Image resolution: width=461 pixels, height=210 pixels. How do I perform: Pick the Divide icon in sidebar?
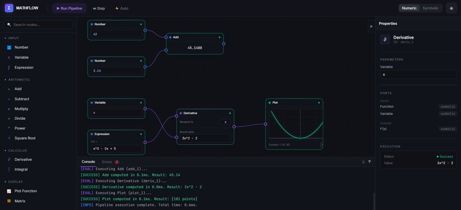(x=9, y=119)
